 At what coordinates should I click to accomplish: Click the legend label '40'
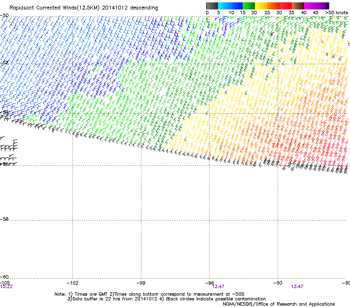304,13
